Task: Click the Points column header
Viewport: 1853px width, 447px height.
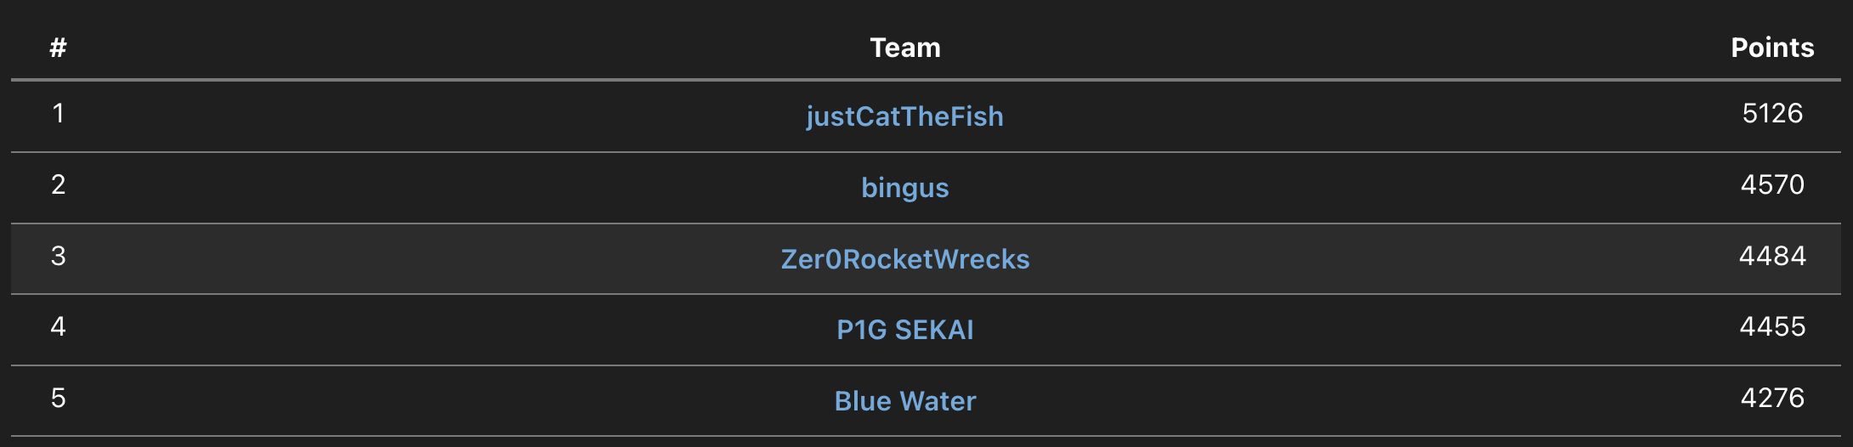Action: 1771,48
